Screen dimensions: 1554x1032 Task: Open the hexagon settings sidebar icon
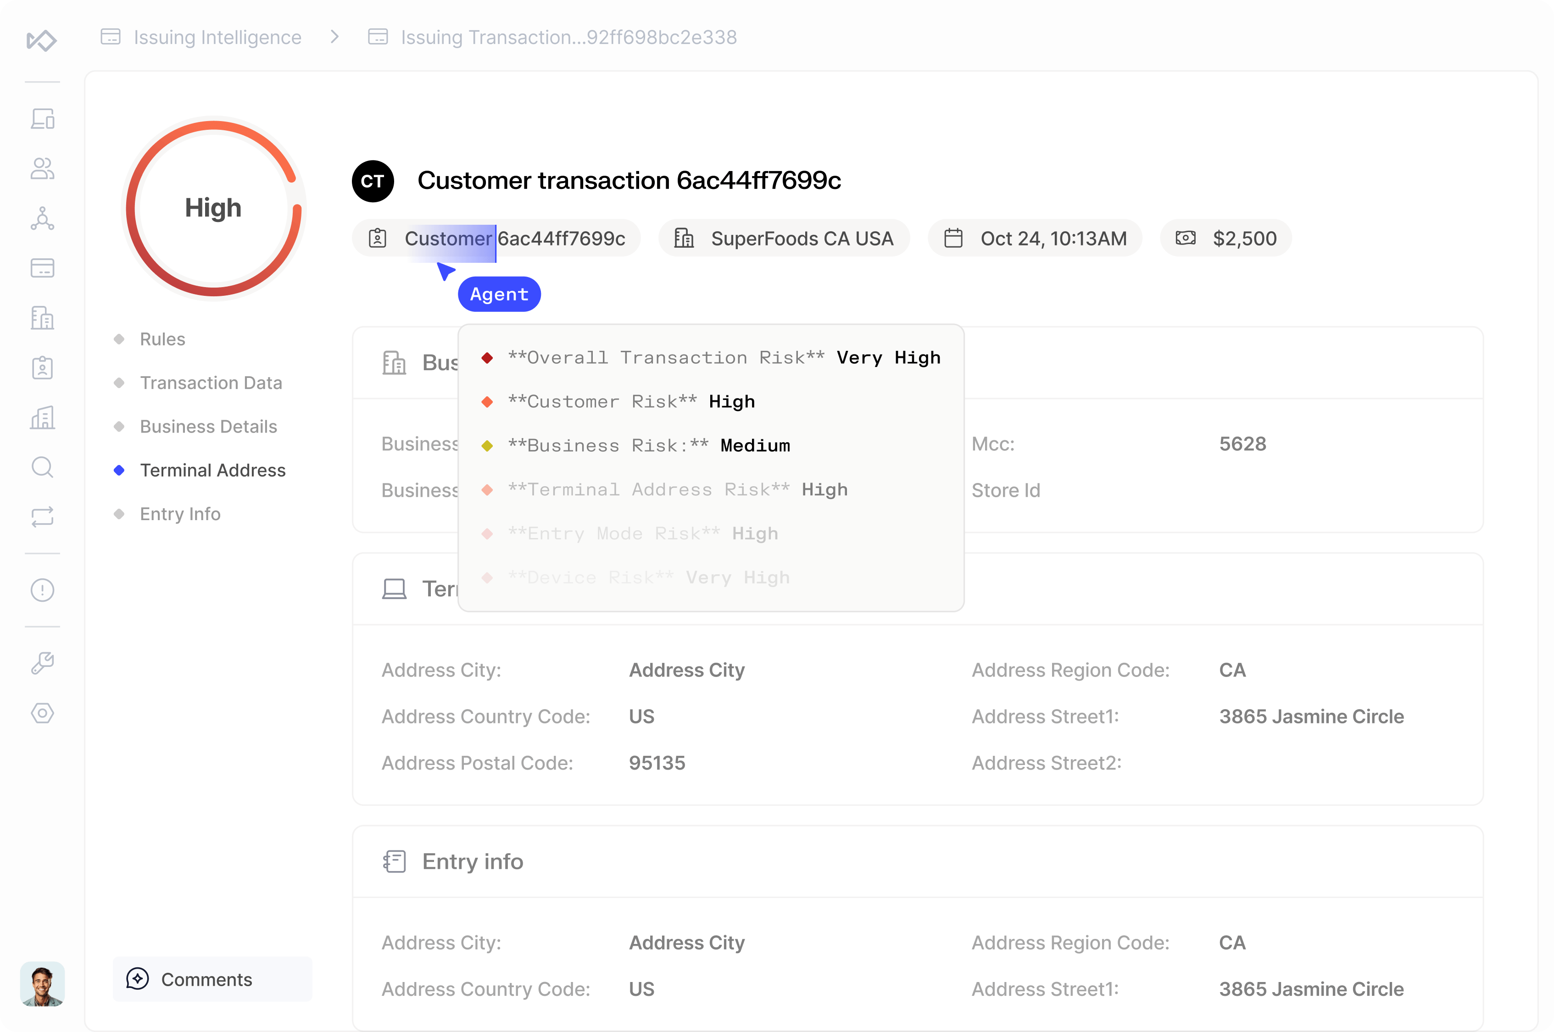(42, 713)
